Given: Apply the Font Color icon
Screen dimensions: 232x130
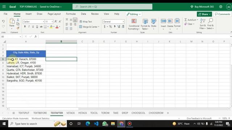Looking at the screenshot, I should [57, 27].
